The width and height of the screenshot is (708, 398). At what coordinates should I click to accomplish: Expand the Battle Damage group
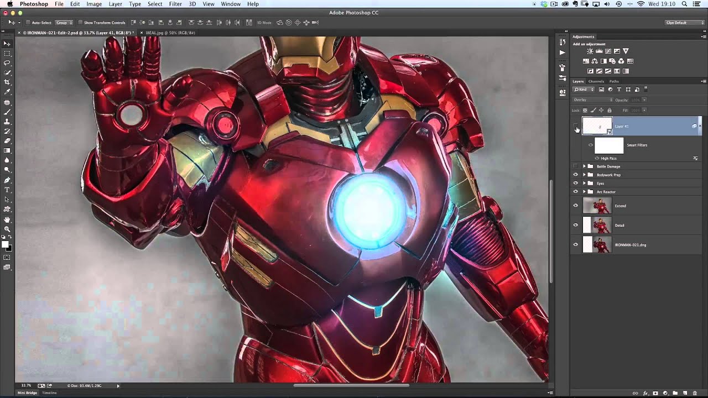(584, 166)
